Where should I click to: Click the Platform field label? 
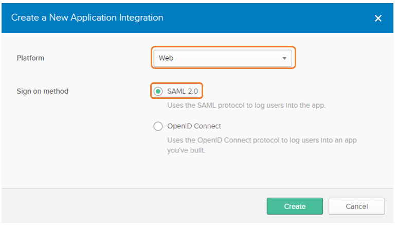30,58
